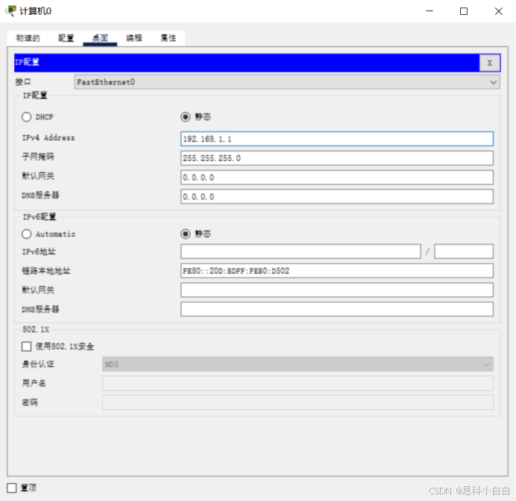Select the DHCP radio button

pyautogui.click(x=26, y=117)
